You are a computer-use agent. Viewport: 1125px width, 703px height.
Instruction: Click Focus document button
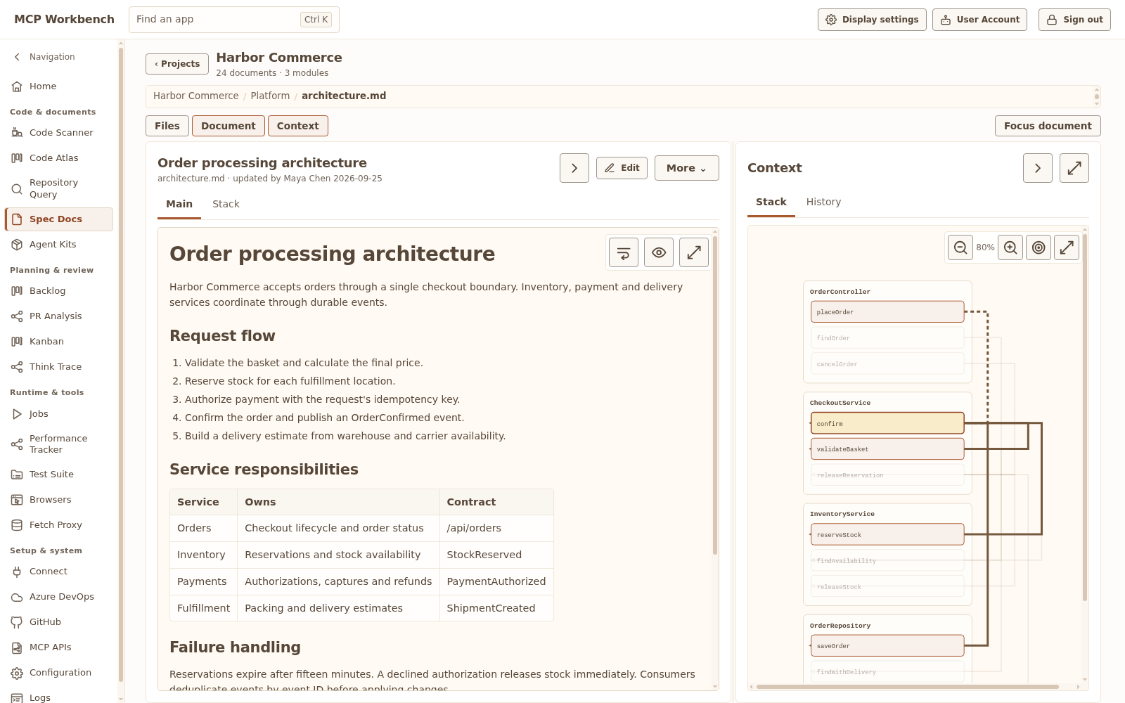pyautogui.click(x=1048, y=126)
